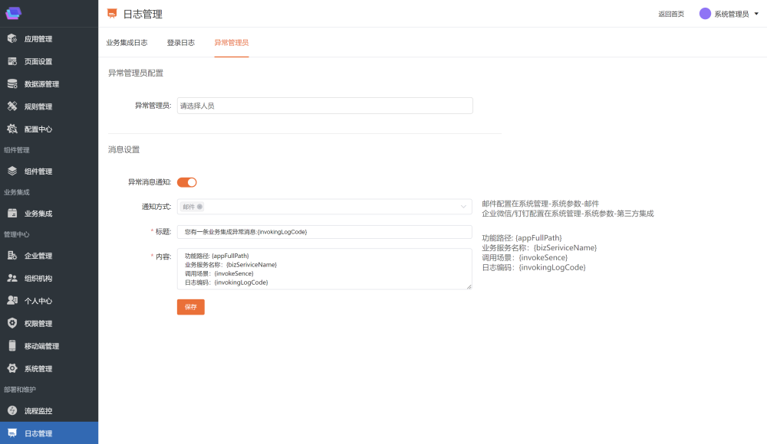Open 配置中心 gear icon
The width and height of the screenshot is (767, 444).
pos(12,129)
